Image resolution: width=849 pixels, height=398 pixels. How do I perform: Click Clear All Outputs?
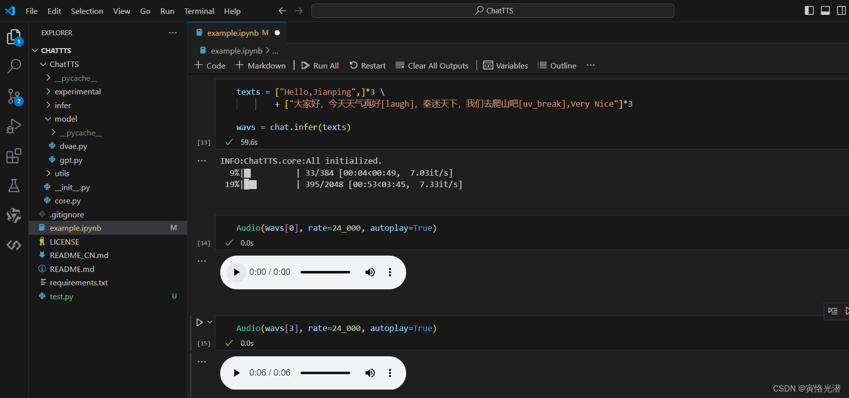(x=432, y=65)
